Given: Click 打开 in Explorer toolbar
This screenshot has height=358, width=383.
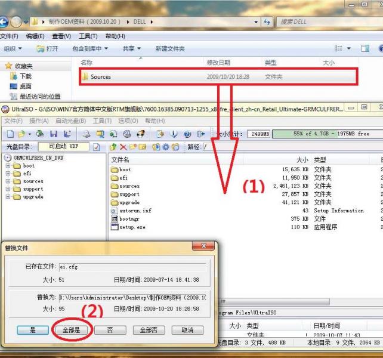Looking at the screenshot, I should point(47,49).
